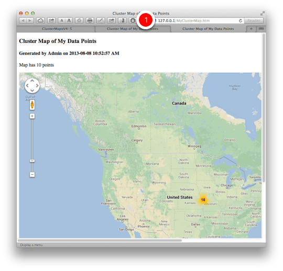Click the vertical page scrollbar

(264, 108)
